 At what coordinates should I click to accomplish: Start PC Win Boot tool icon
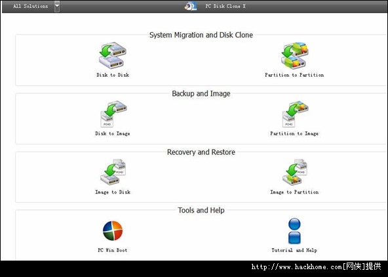point(113,230)
